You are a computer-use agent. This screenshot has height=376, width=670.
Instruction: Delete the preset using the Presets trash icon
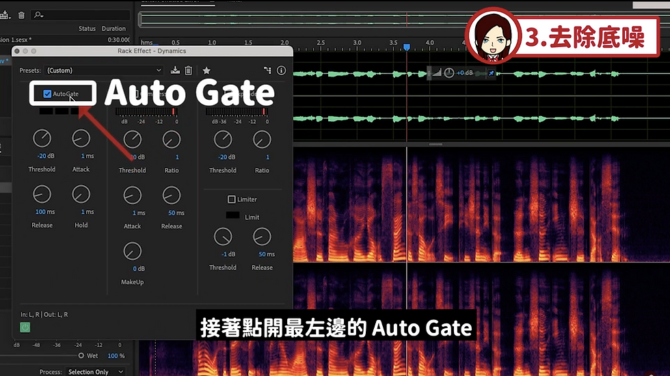point(189,70)
